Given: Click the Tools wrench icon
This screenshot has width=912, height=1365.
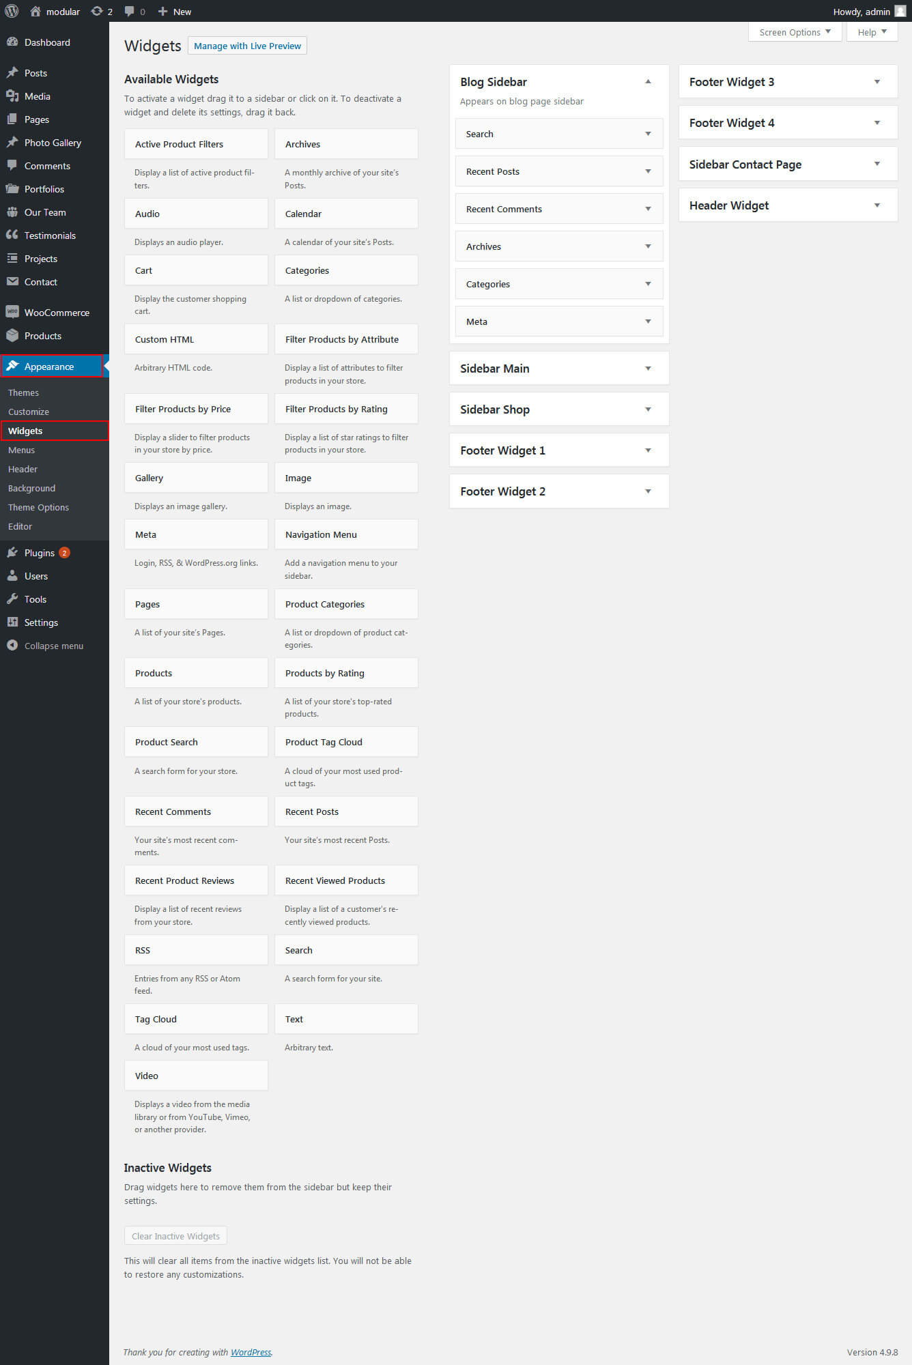Looking at the screenshot, I should coord(12,599).
